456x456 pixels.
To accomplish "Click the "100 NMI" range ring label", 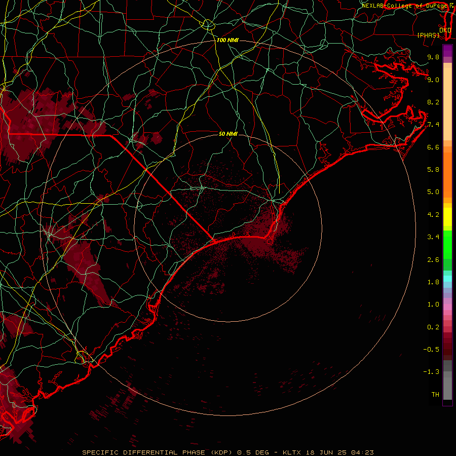I will click(x=227, y=40).
